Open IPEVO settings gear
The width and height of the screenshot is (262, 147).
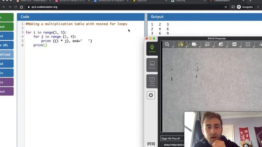click(151, 95)
